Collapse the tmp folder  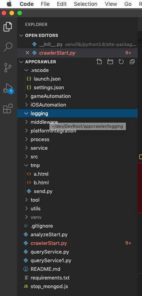26,165
